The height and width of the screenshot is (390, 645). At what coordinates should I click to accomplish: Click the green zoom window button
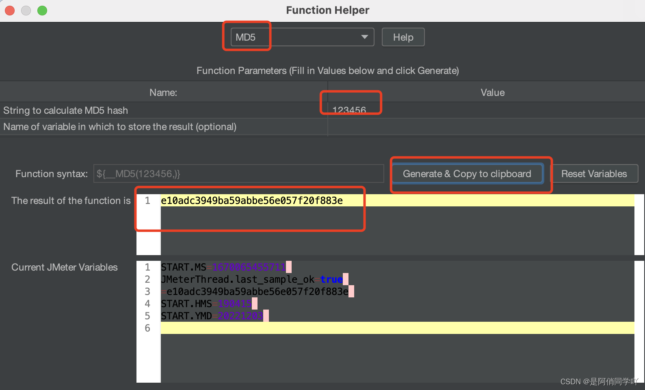(x=42, y=11)
